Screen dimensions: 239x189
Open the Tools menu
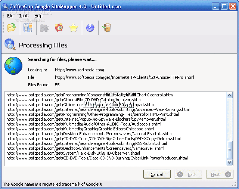click(x=24, y=16)
